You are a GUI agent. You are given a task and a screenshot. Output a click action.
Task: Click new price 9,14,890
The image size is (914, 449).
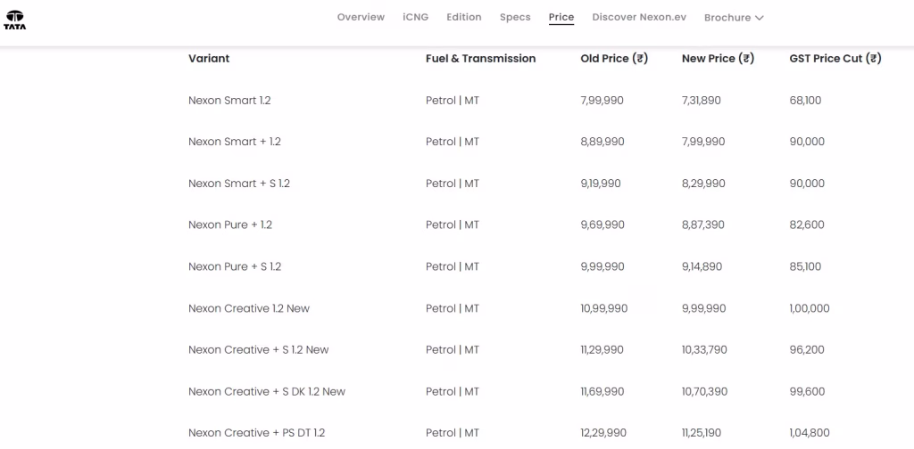coord(702,266)
